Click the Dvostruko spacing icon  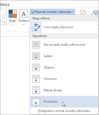pyautogui.click(x=36, y=102)
